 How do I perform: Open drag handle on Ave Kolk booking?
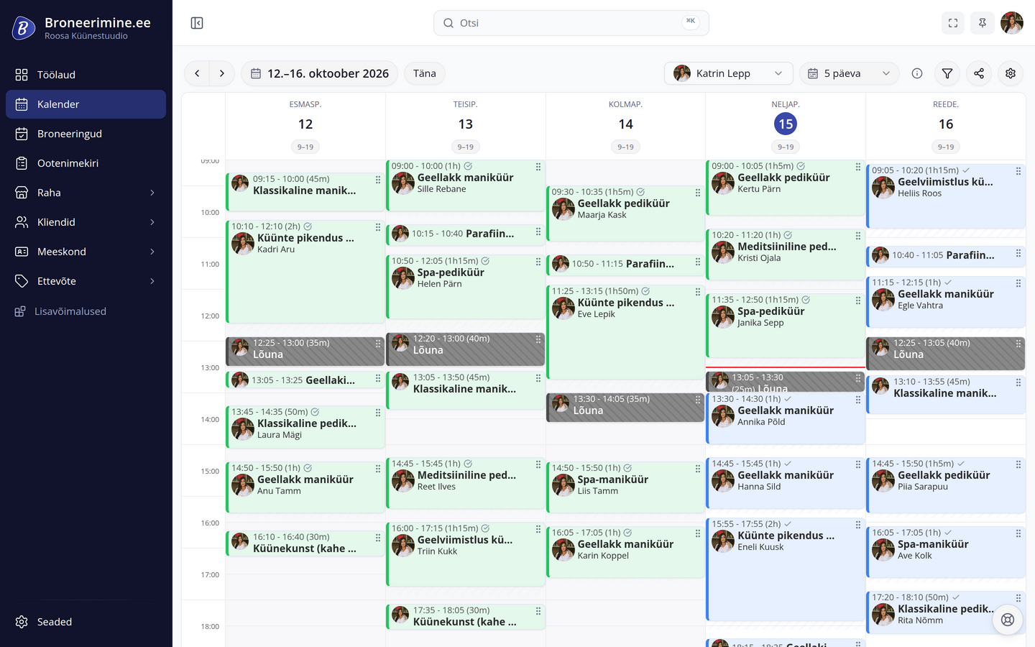pyautogui.click(x=1018, y=533)
